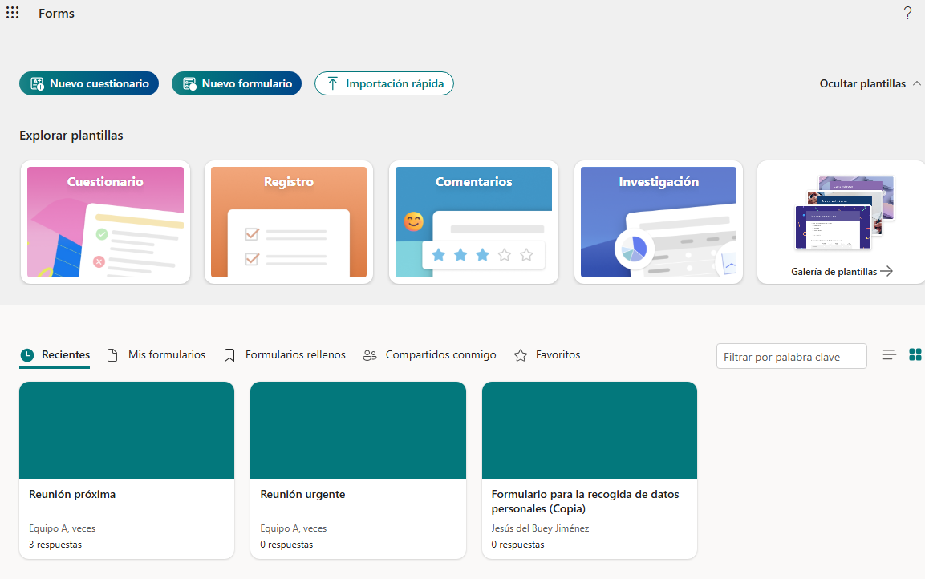The height and width of the screenshot is (579, 925).
Task: Open the app launcher grid icon
Action: (x=12, y=13)
